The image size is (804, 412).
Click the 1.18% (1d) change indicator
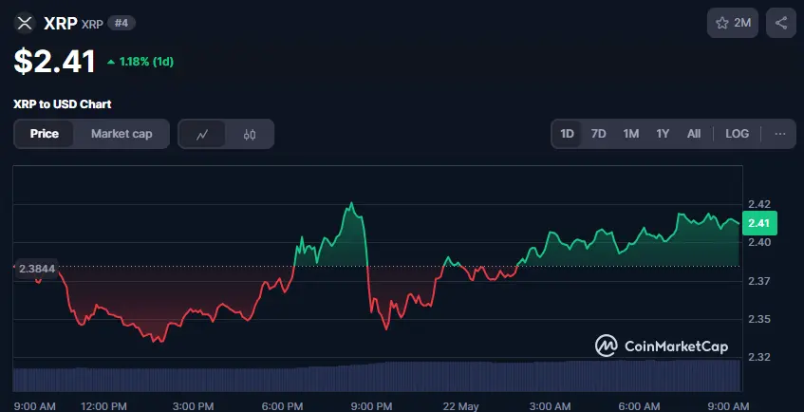coord(140,62)
